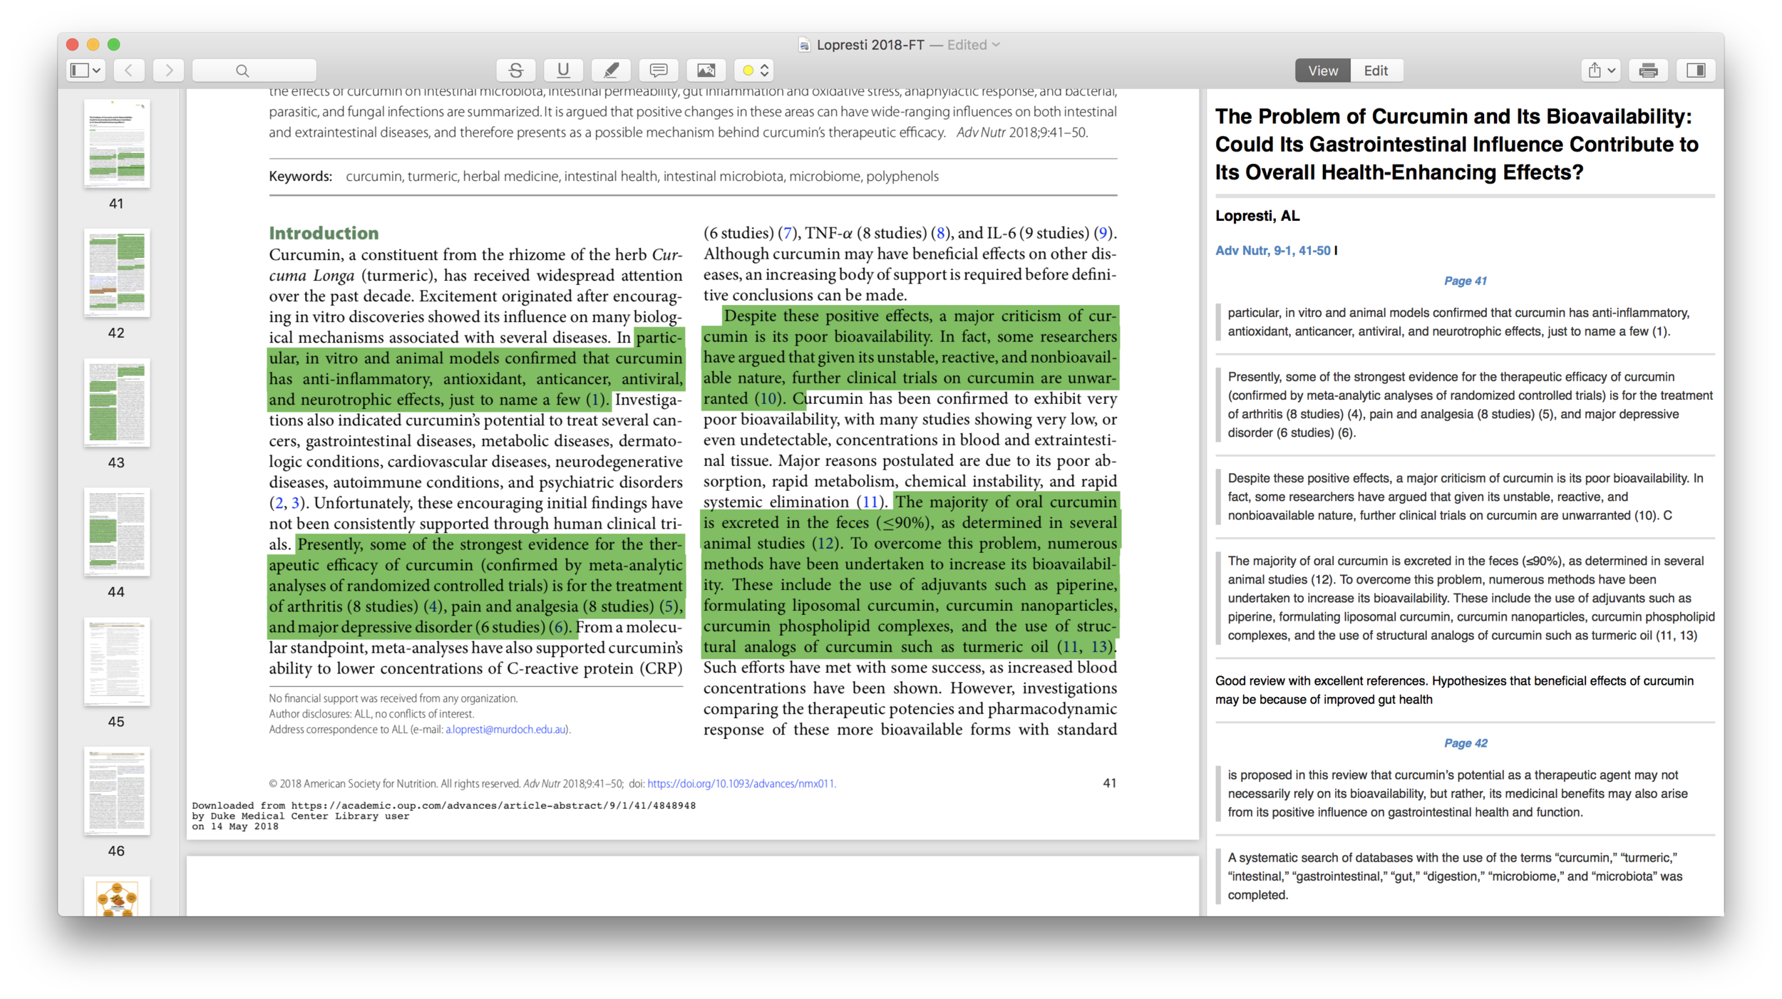Click the document icon next to the window title

pyautogui.click(x=805, y=46)
